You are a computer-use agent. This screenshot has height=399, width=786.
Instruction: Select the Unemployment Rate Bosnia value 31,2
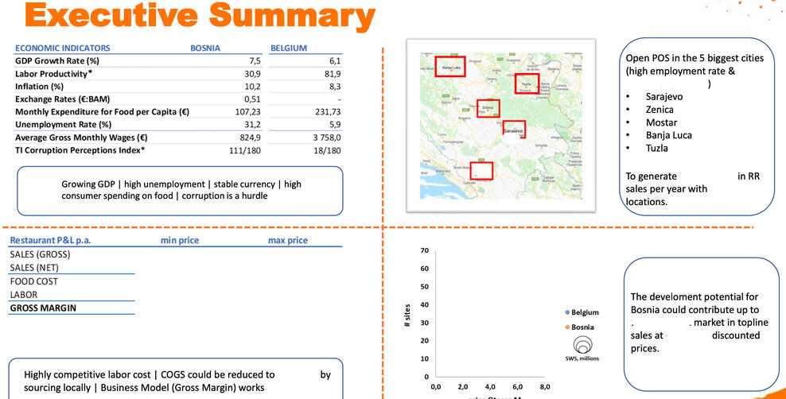[x=251, y=125]
